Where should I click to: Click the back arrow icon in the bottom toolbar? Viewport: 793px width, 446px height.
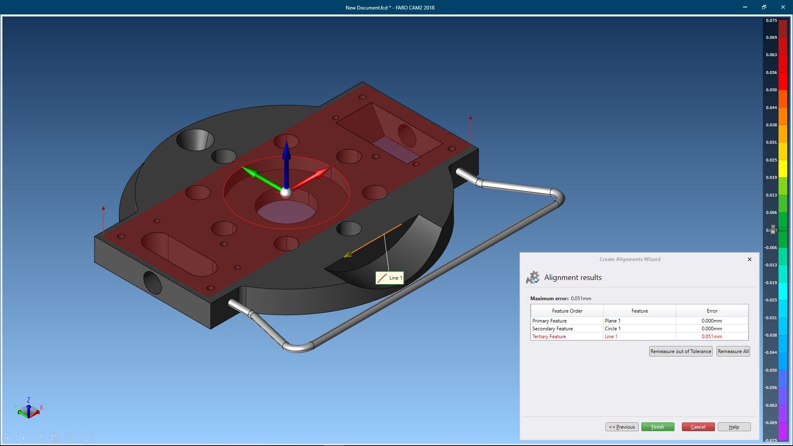click(x=8, y=438)
